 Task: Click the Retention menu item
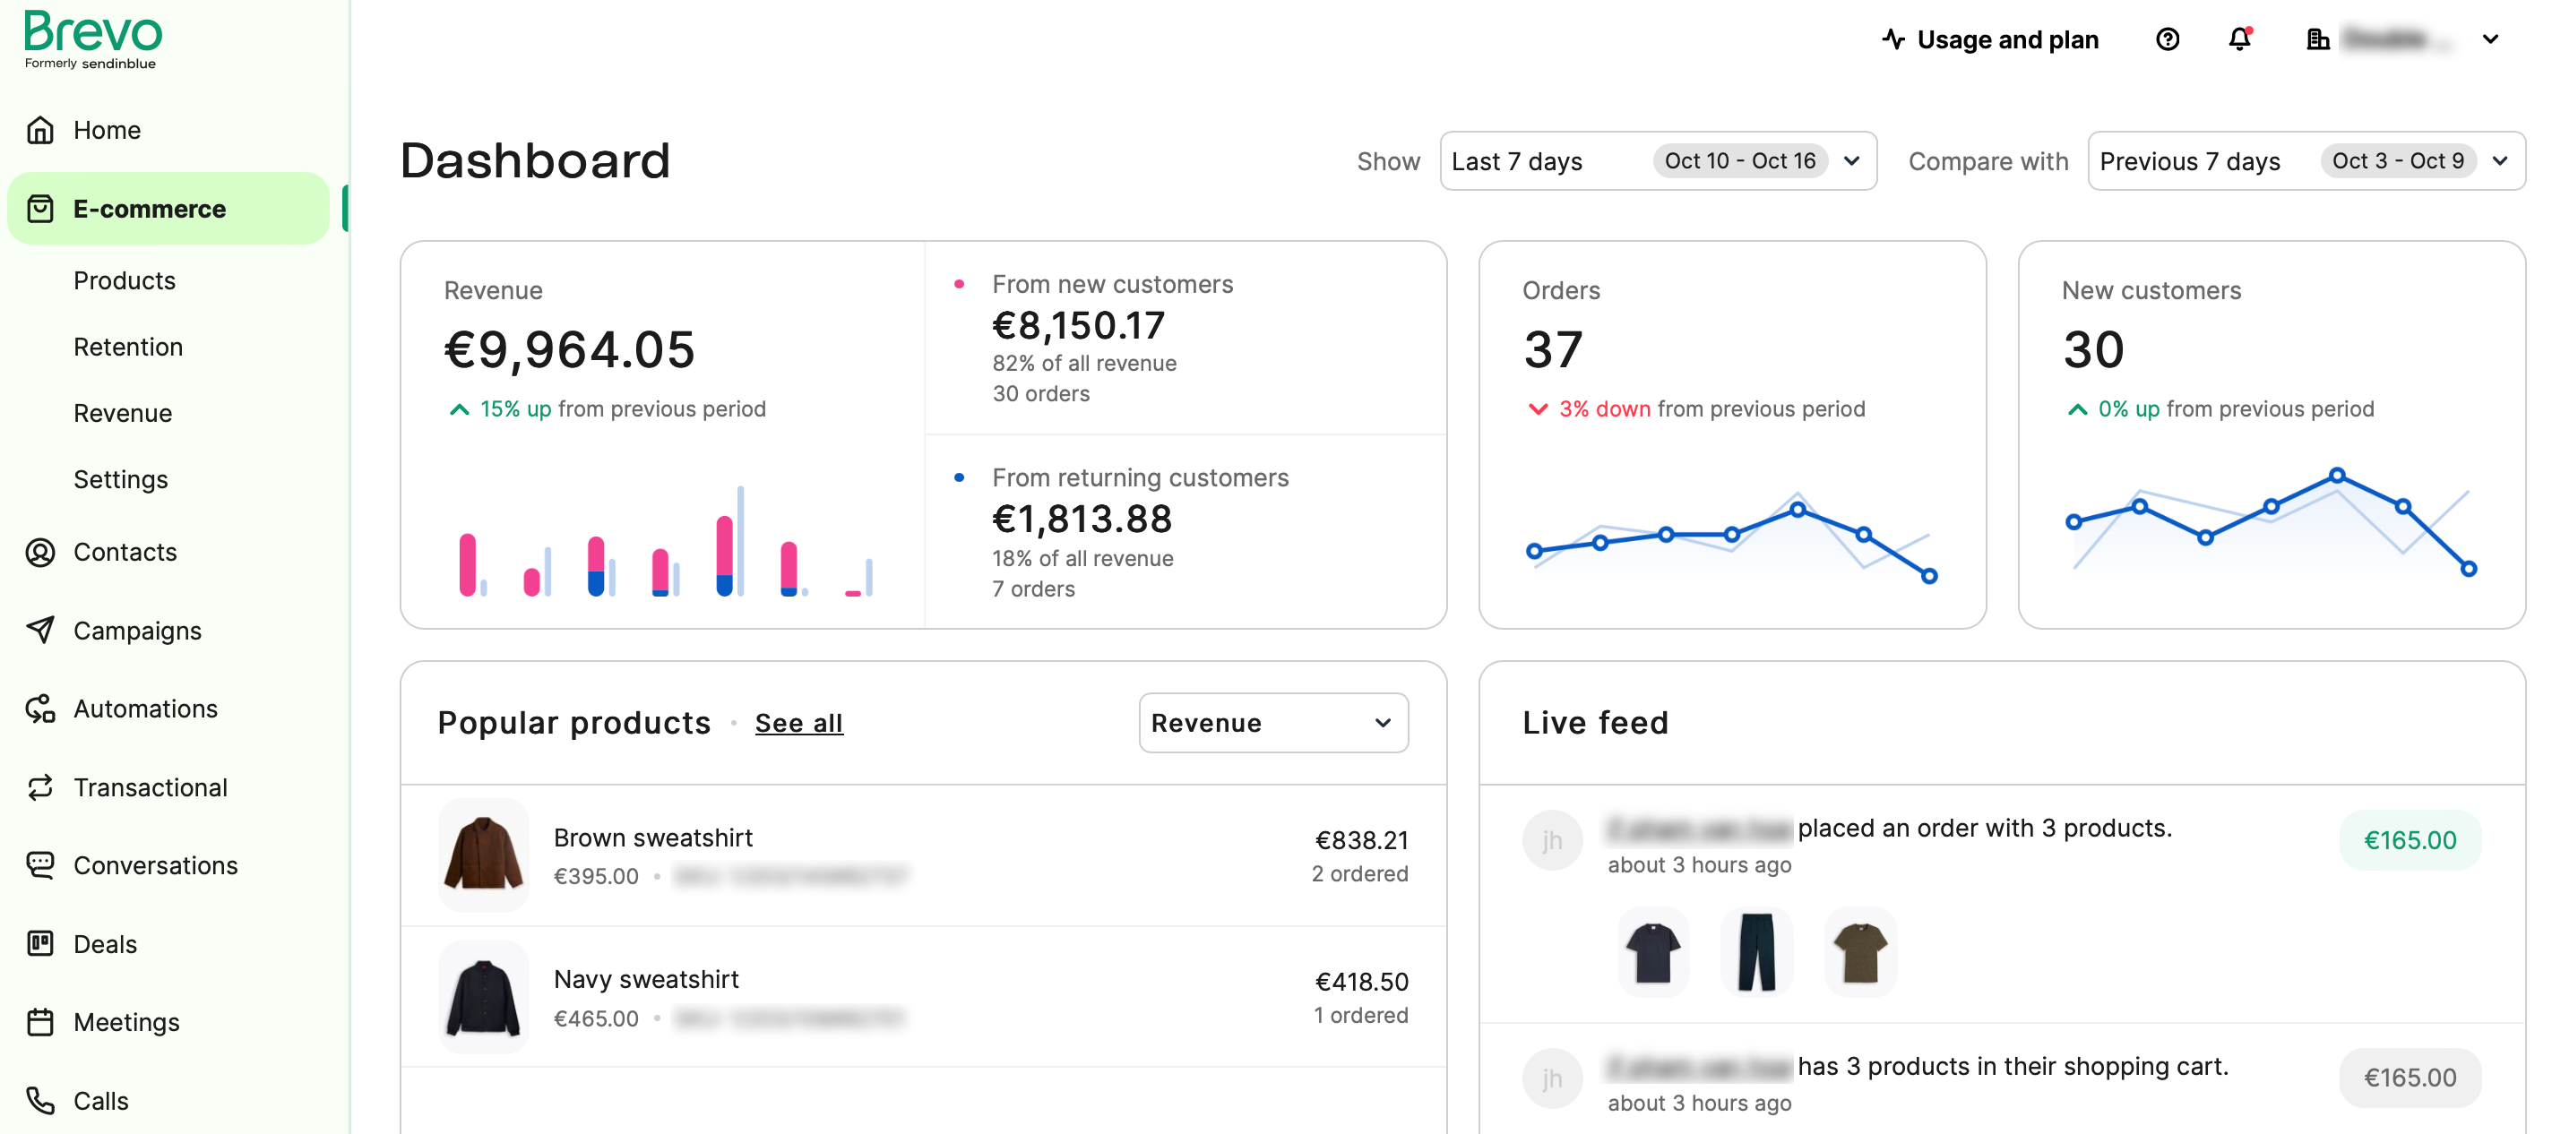coord(127,345)
